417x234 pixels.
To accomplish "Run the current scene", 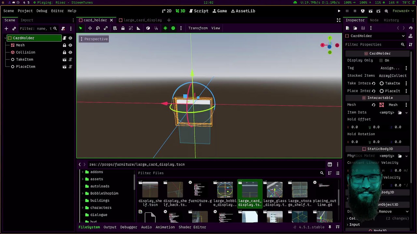I will tap(370, 11).
